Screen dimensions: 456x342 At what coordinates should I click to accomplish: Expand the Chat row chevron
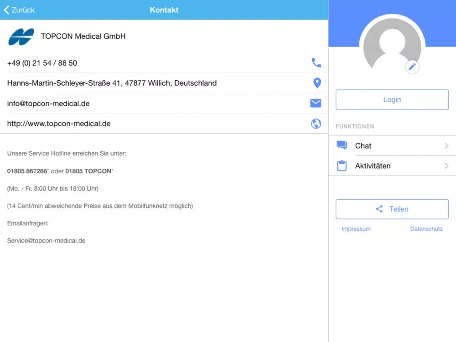coord(446,146)
